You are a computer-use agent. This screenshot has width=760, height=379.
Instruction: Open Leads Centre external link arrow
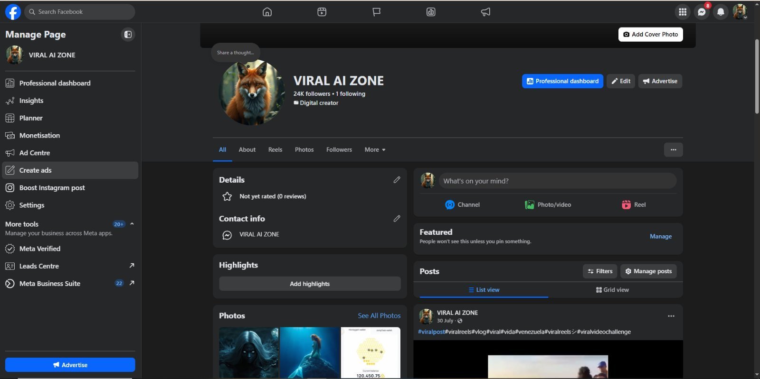pyautogui.click(x=132, y=266)
